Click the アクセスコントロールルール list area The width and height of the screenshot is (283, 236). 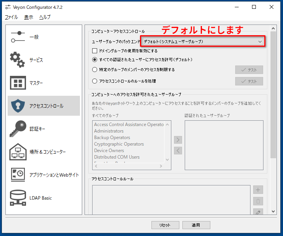(x=171, y=200)
